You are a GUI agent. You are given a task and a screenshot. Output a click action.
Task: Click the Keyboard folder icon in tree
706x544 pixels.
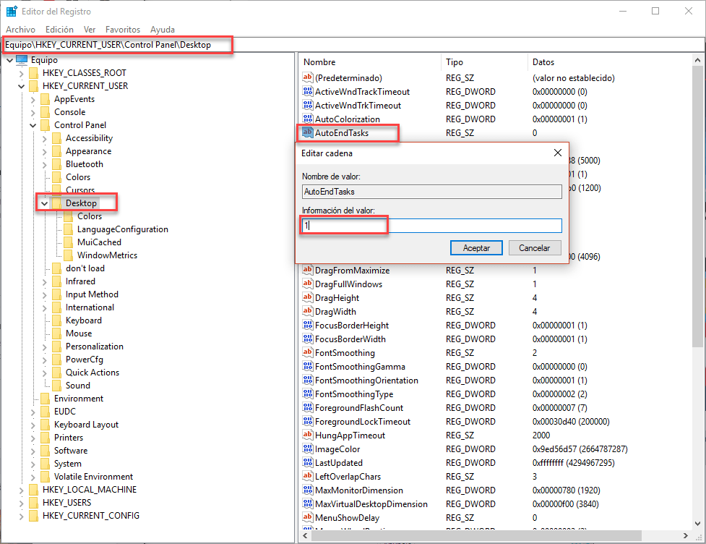(56, 320)
